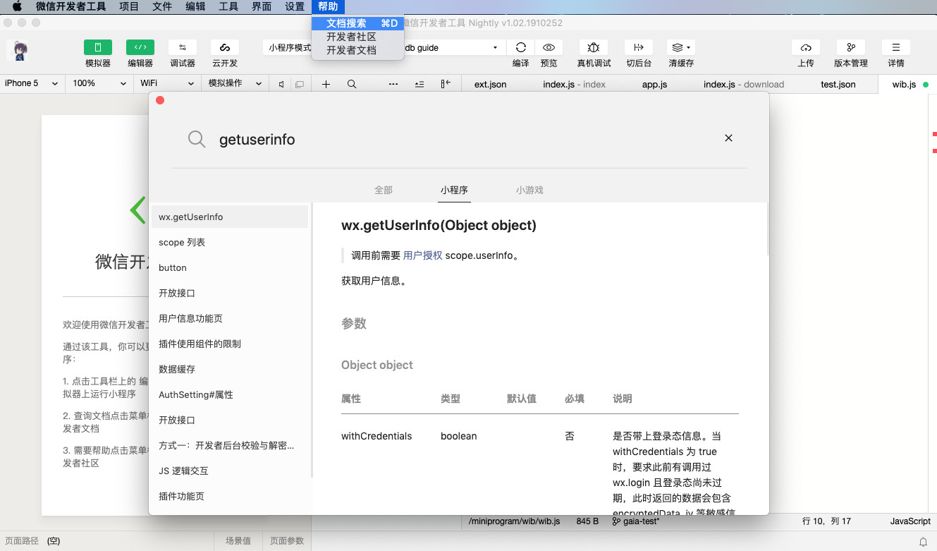
Task: Open the 用户授权 link
Action: [423, 255]
